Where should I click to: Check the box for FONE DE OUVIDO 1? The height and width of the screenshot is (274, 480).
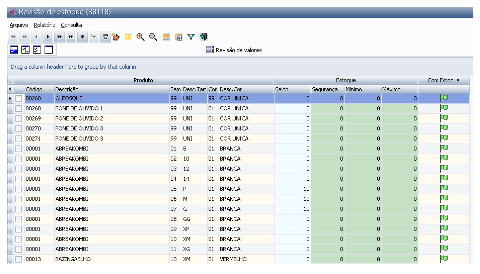click(19, 108)
